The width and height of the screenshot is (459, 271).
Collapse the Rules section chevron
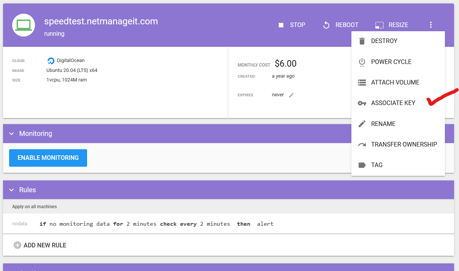(x=11, y=190)
